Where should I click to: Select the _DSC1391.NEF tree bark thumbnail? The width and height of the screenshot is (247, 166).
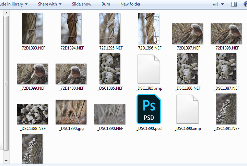(226, 109)
